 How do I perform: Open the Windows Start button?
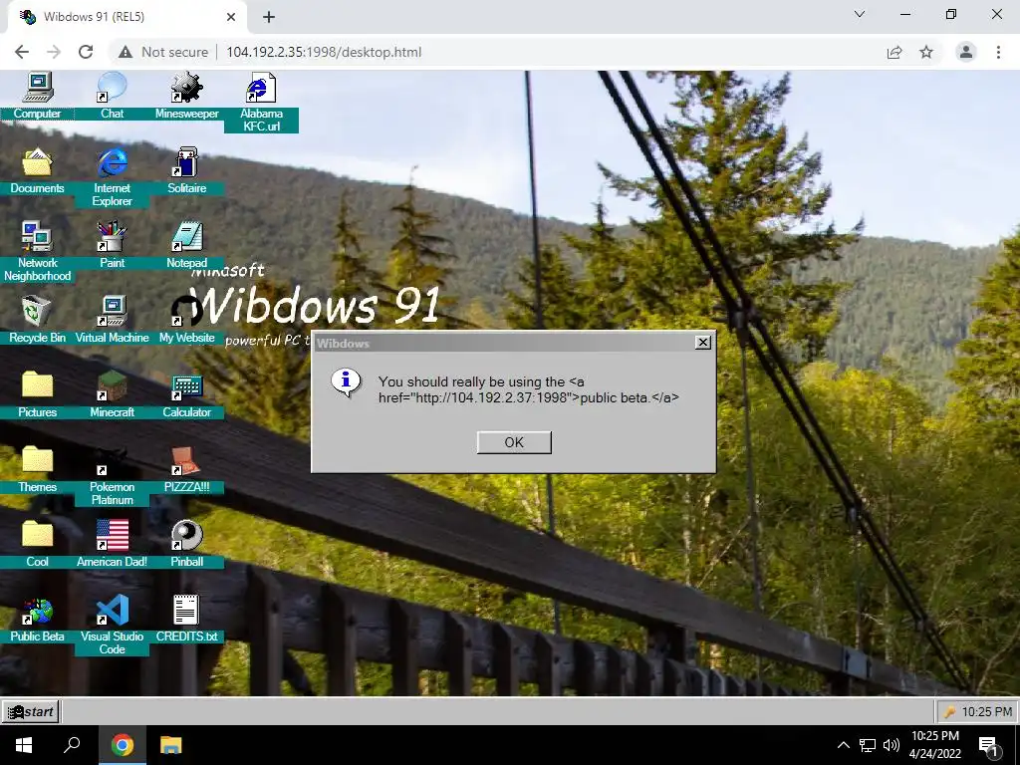pos(24,745)
